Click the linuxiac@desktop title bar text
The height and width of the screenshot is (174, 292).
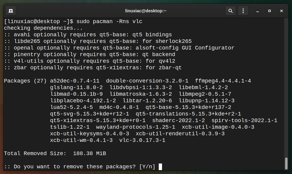[146, 11]
